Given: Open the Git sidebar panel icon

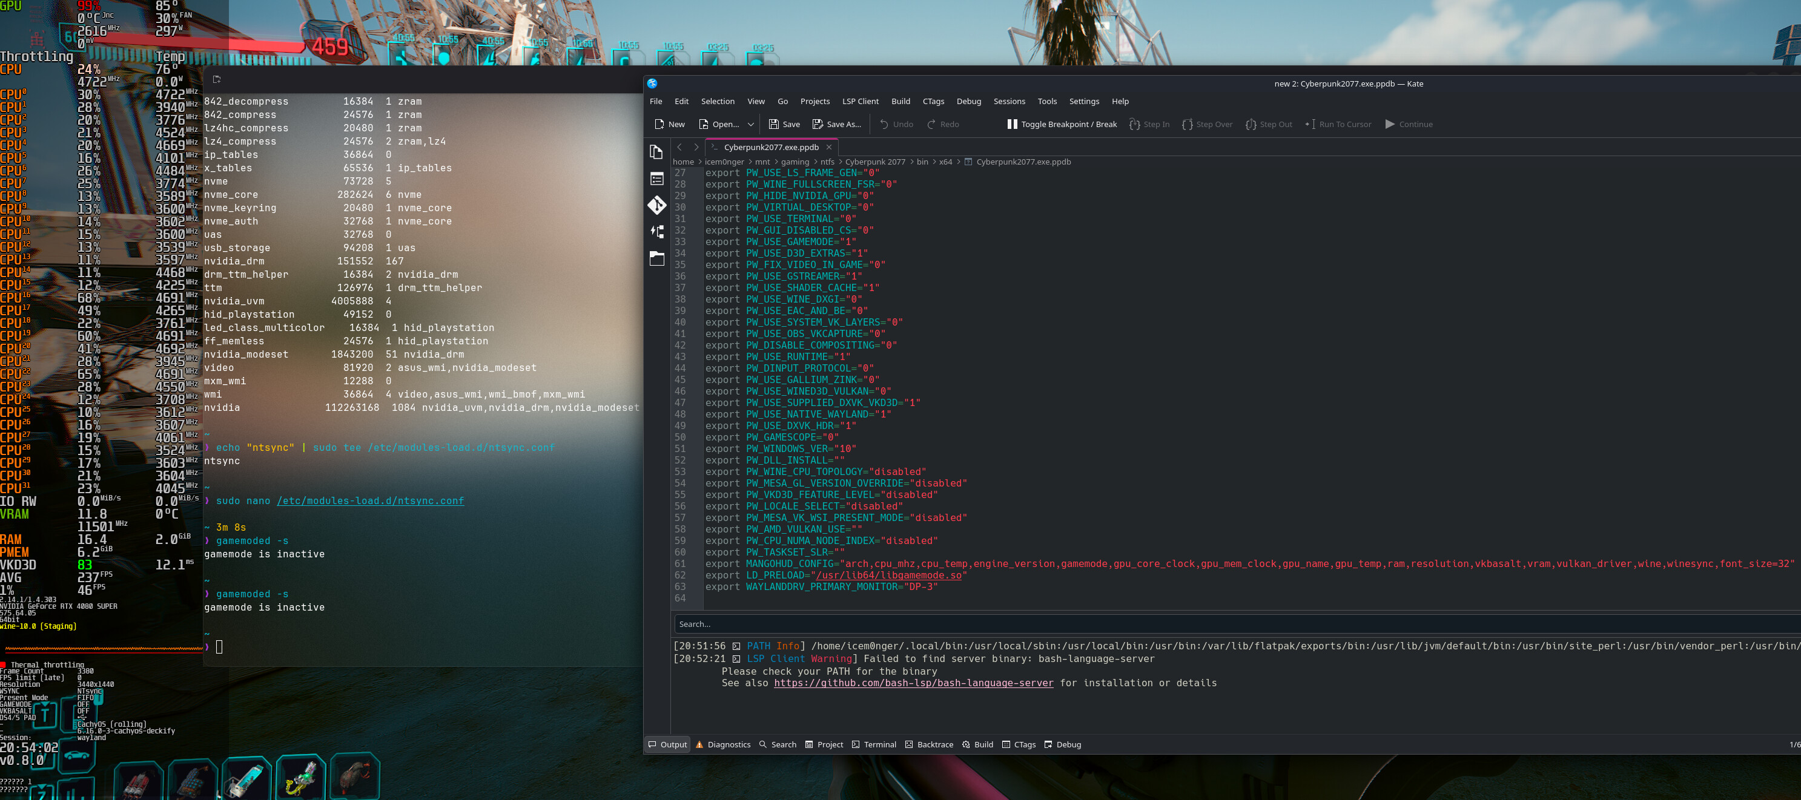Looking at the screenshot, I should (656, 205).
